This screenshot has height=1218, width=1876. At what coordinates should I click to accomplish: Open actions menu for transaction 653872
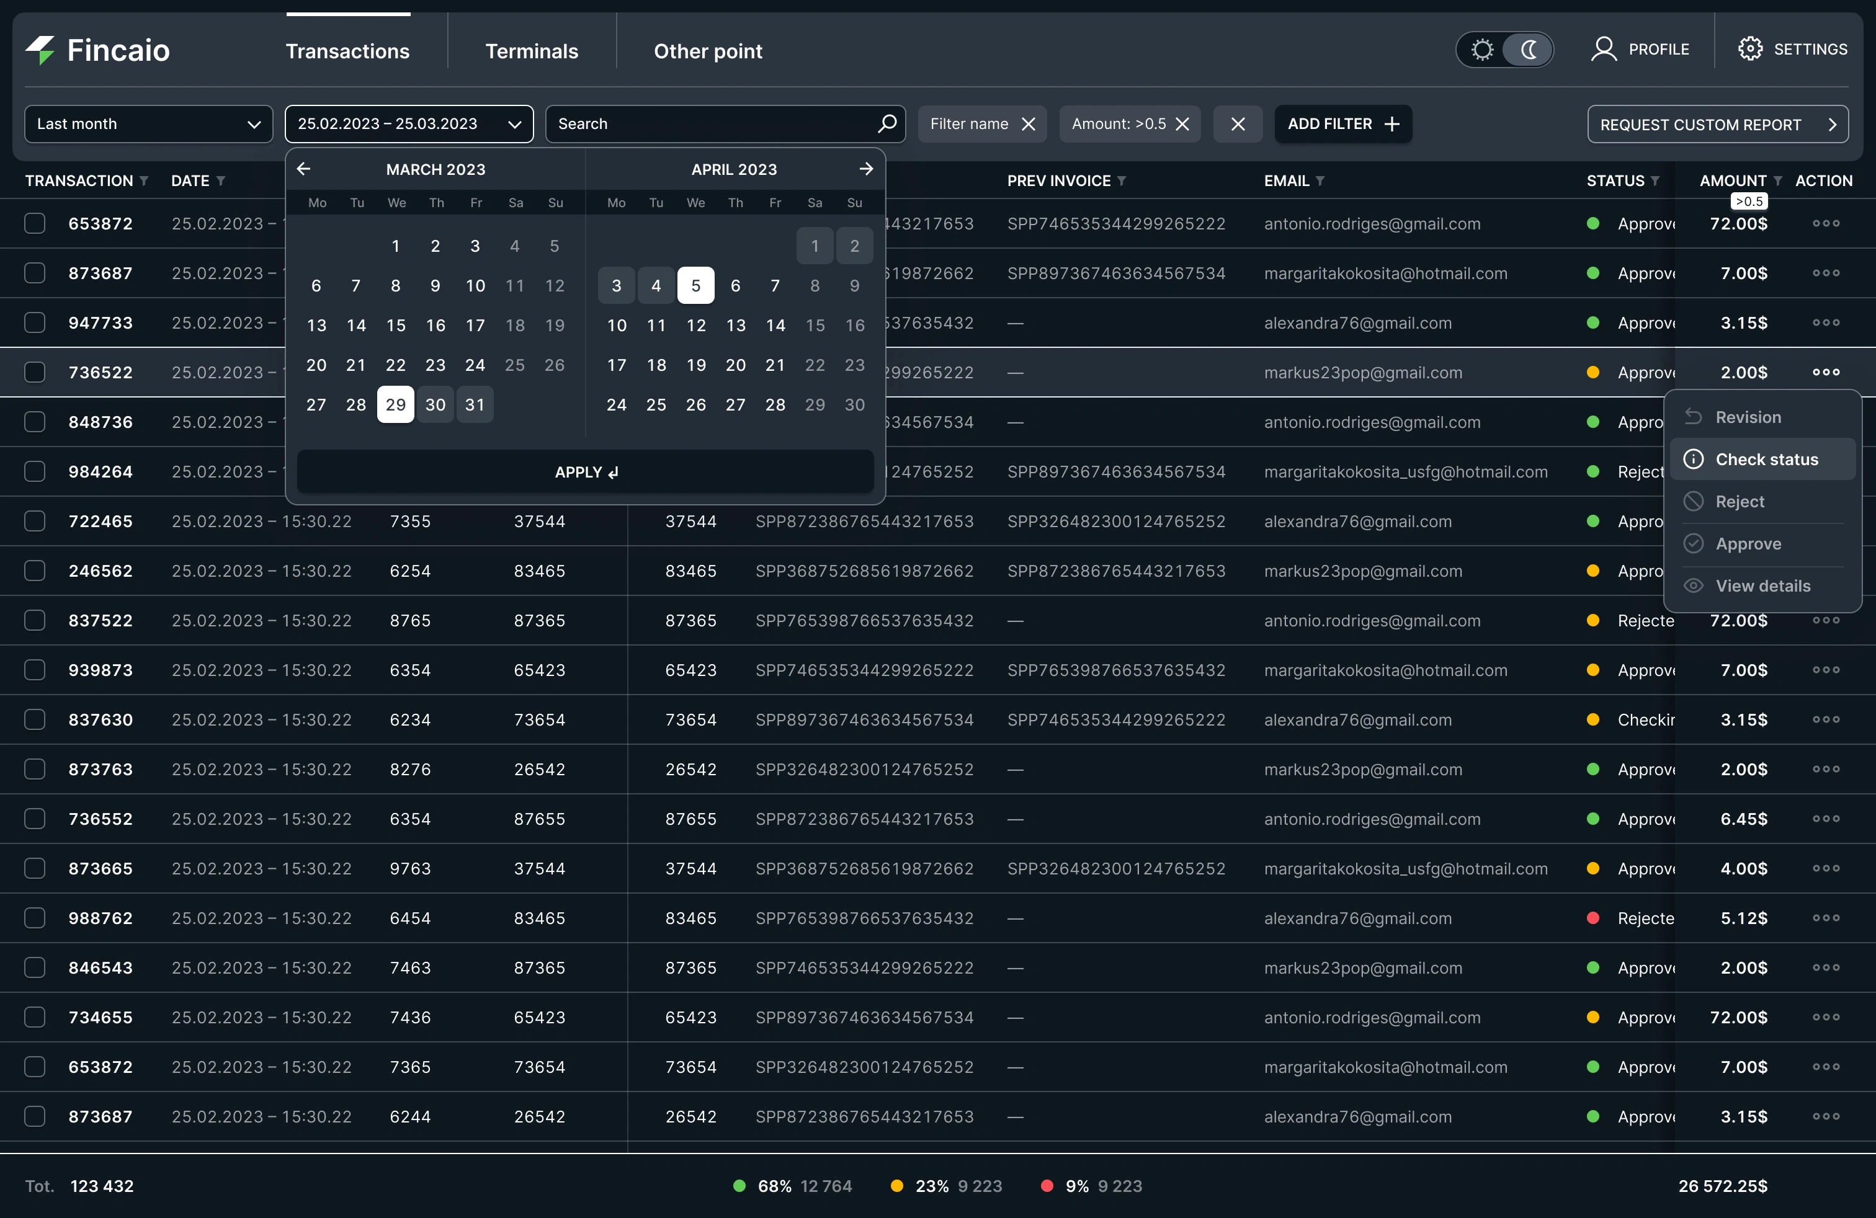pos(1826,224)
